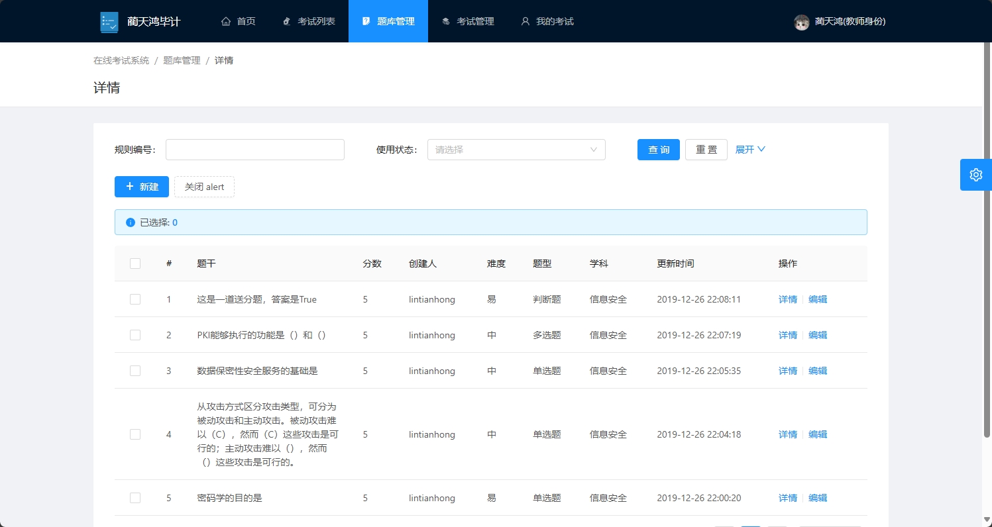Go to 首页 in the top navigation
This screenshot has width=992, height=527.
coord(239,21)
